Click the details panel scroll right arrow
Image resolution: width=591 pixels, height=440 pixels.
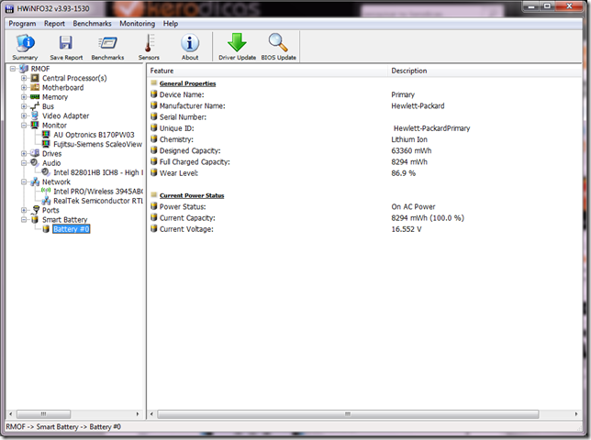576,414
